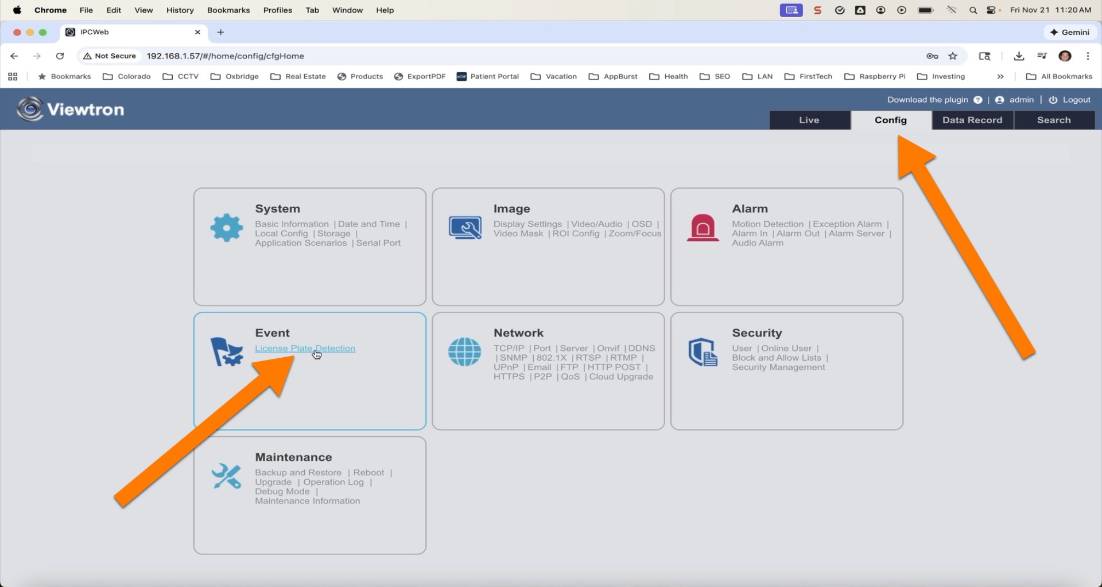Click the Image monitor wrench icon
The height and width of the screenshot is (587, 1102).
pyautogui.click(x=465, y=228)
